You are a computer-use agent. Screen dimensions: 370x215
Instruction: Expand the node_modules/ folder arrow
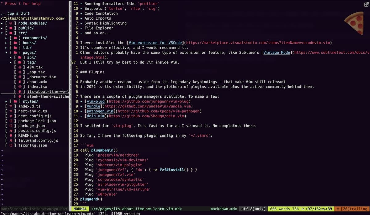2,23
